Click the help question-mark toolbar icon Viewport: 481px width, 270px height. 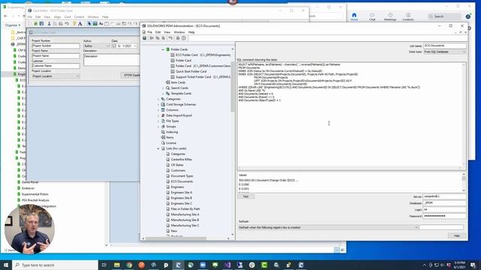coord(183,38)
